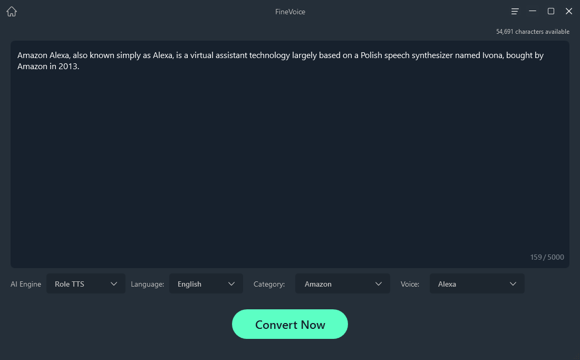580x360 pixels.
Task: Close the FineVoice application window
Action: (x=569, y=11)
